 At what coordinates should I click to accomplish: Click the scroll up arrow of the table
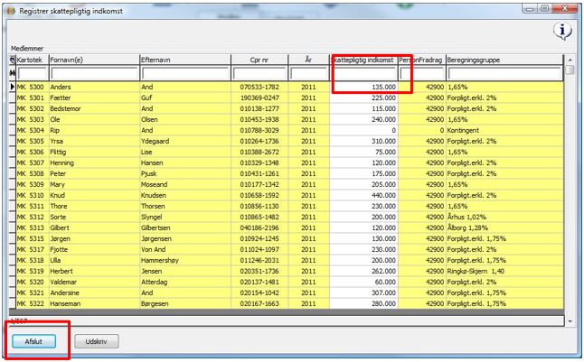point(570,60)
